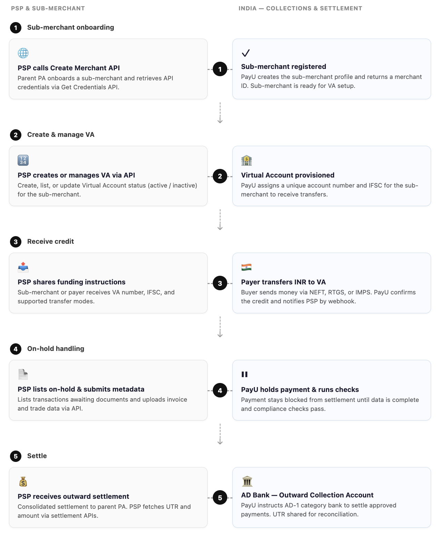Image resolution: width=440 pixels, height=535 pixels.
Task: Click the document page icon in on-hold card
Action: tap(23, 374)
